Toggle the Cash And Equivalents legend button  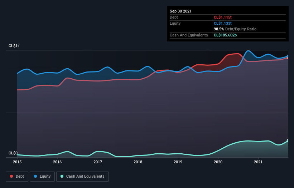coord(82,177)
